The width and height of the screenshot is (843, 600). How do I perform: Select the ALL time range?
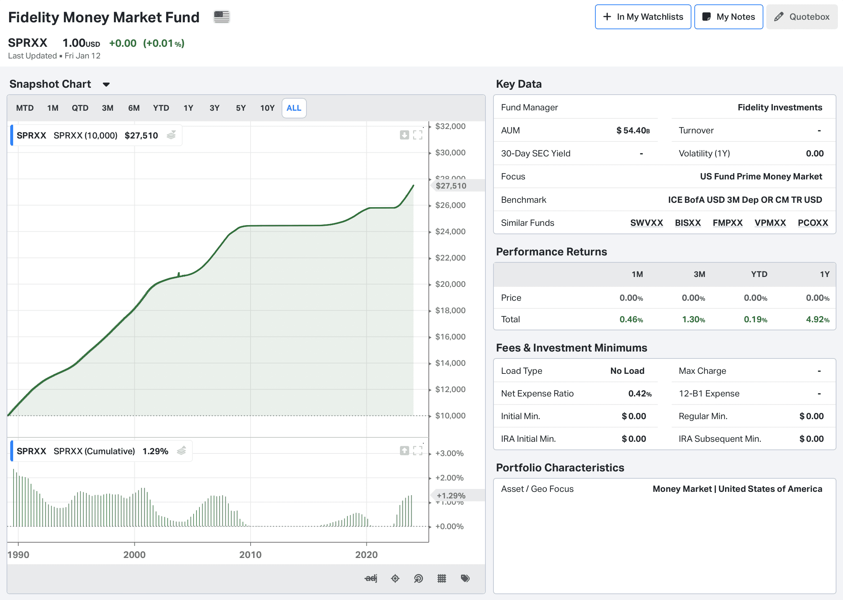tap(294, 108)
